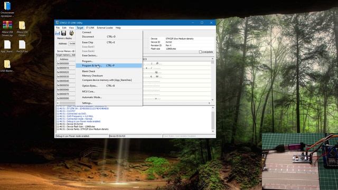Open the External Loader menu

105,28
